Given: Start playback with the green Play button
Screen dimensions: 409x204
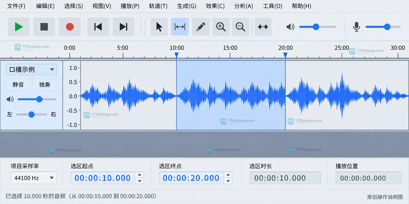Looking at the screenshot, I should pos(19,27).
